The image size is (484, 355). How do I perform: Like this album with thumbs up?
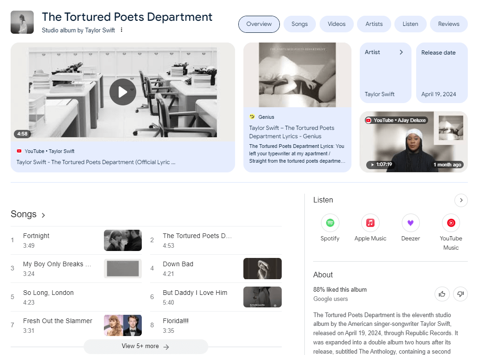tap(442, 294)
